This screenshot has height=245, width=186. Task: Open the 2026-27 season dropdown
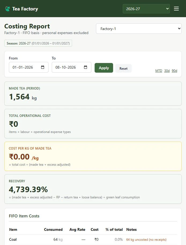click(146, 9)
